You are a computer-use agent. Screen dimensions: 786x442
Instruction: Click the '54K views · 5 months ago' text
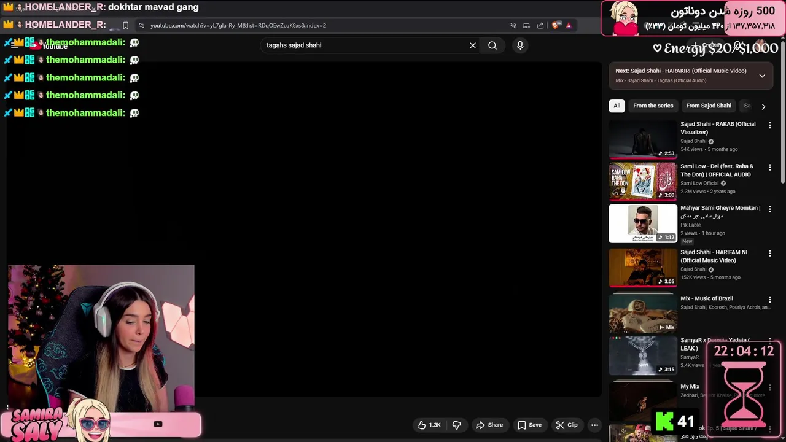[x=709, y=149]
